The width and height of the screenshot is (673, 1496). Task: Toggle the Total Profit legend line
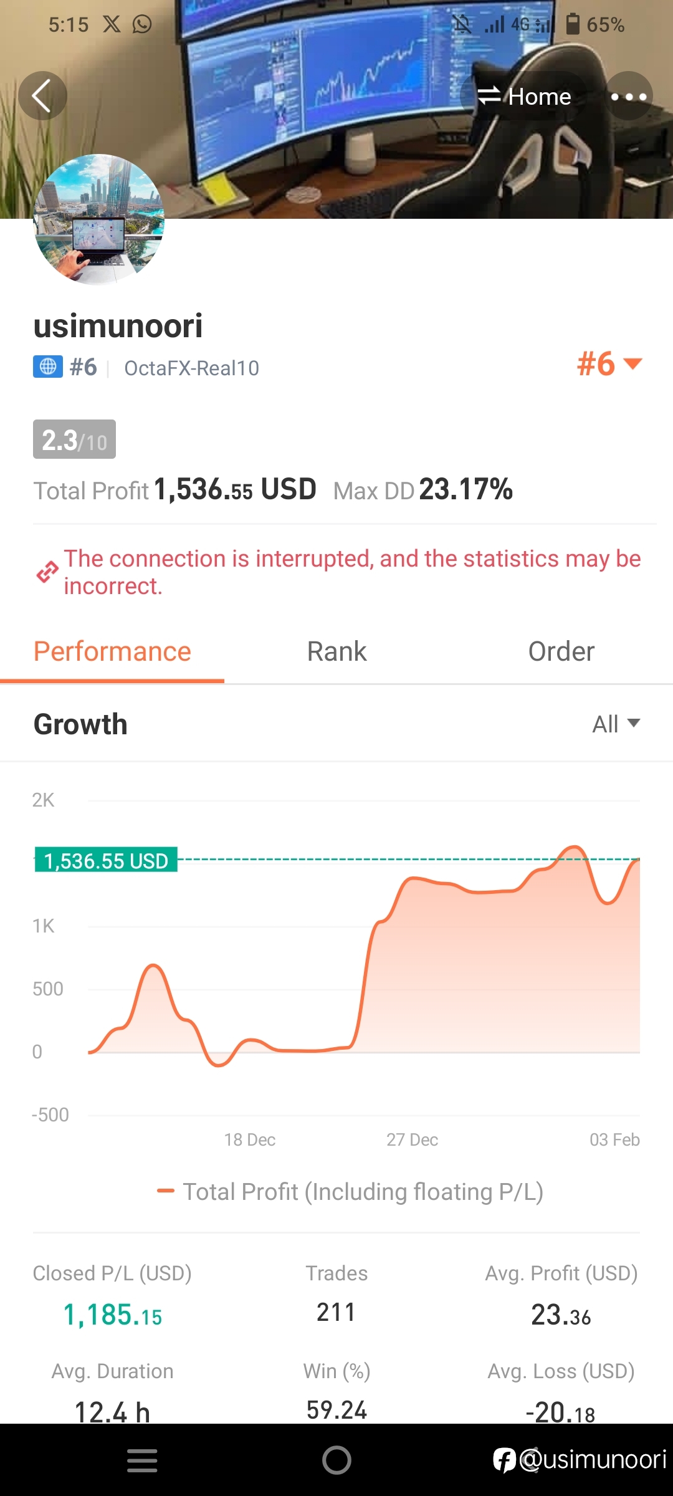pos(350,1191)
